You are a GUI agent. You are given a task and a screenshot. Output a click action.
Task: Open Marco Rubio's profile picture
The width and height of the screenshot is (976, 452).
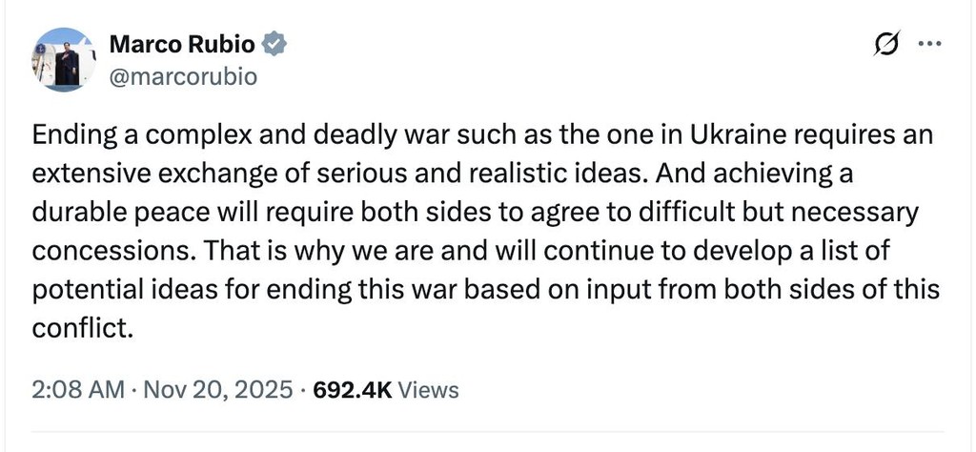(x=64, y=59)
